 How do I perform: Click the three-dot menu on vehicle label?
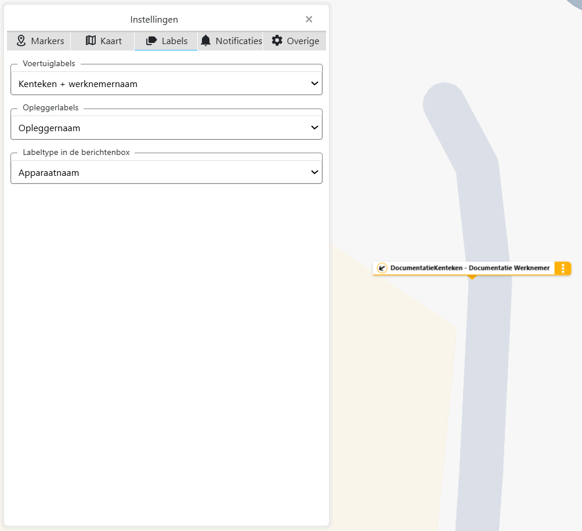click(x=563, y=268)
